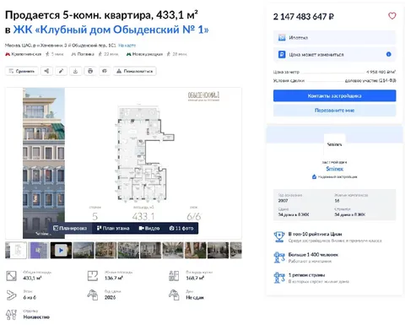Screen dimensions: 405x325
Task: Switch to the '11 фото' gallery tab
Action: tap(181, 228)
